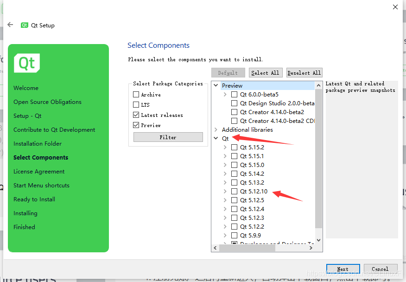Click the back arrow in Qt Setup

10,25
